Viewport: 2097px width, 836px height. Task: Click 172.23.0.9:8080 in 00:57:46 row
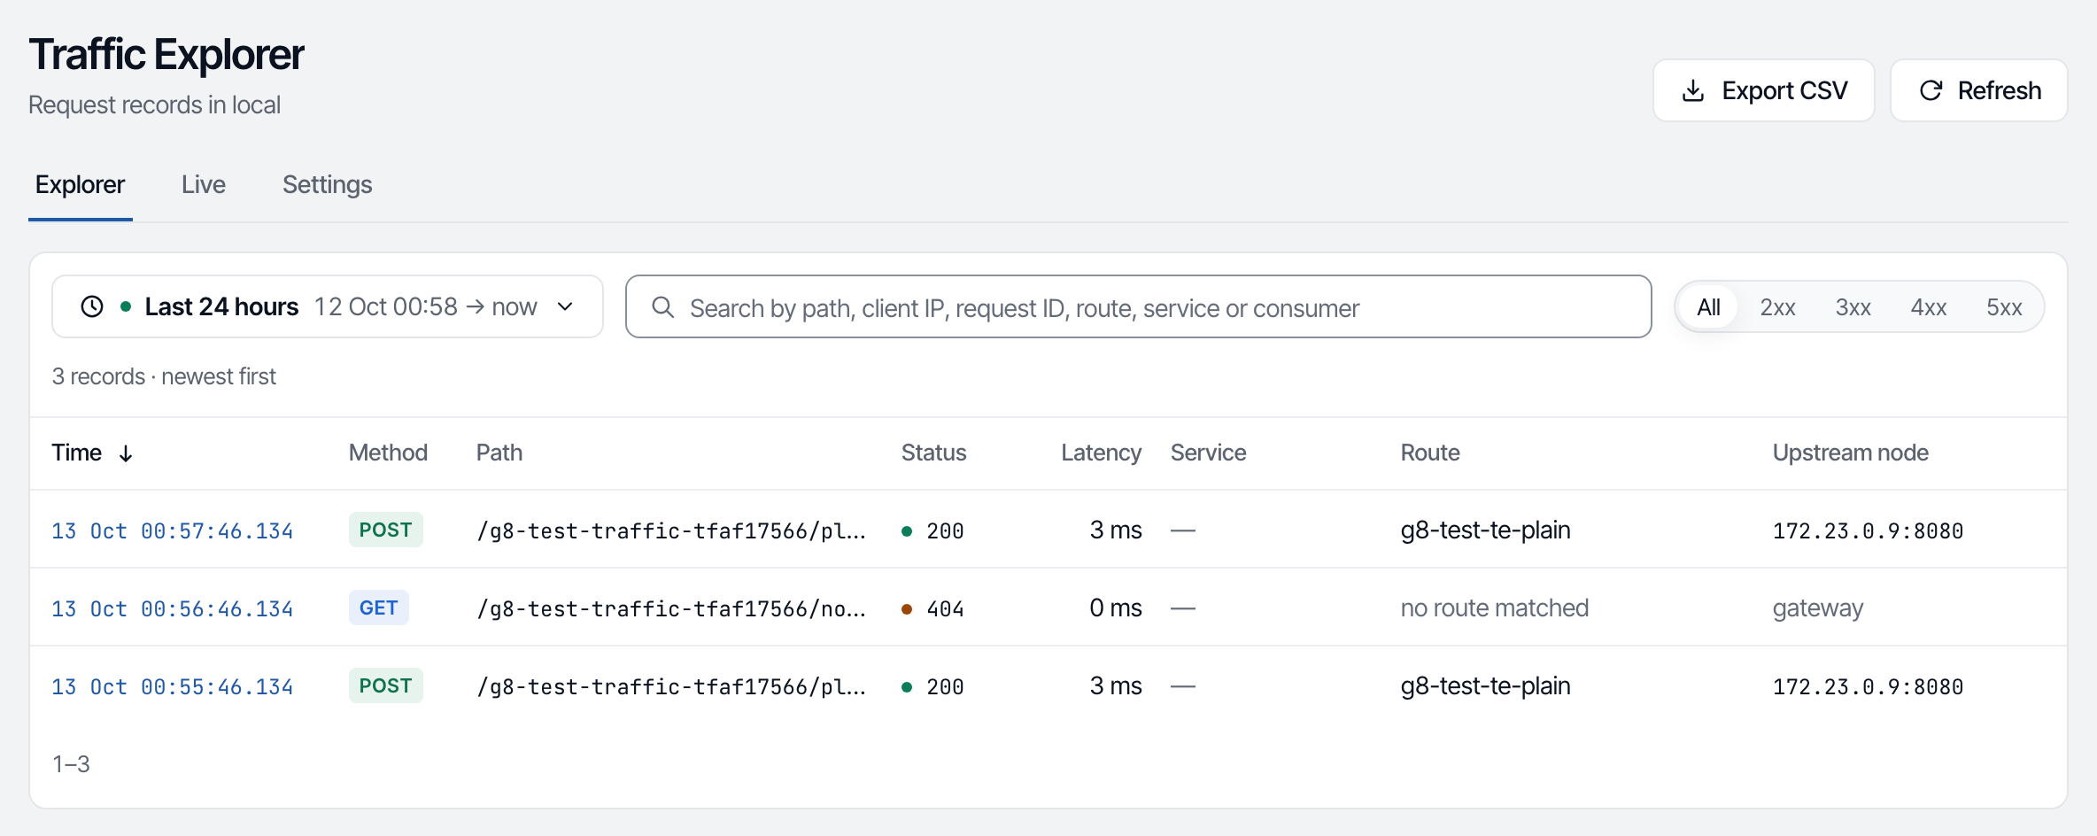point(1868,530)
